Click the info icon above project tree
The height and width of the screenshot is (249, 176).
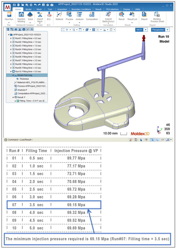24,29
